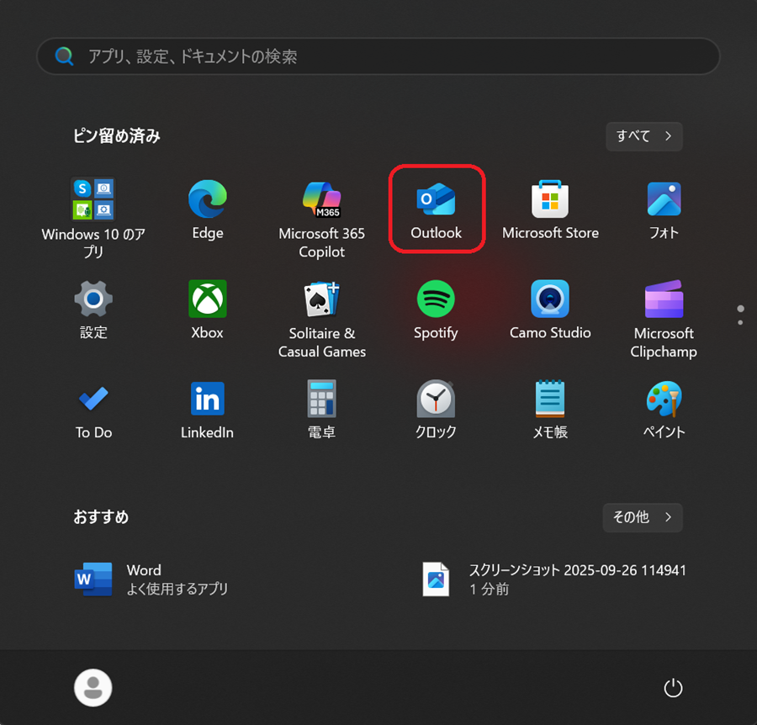This screenshot has width=757, height=725.
Task: Click the power button
Action: point(672,688)
